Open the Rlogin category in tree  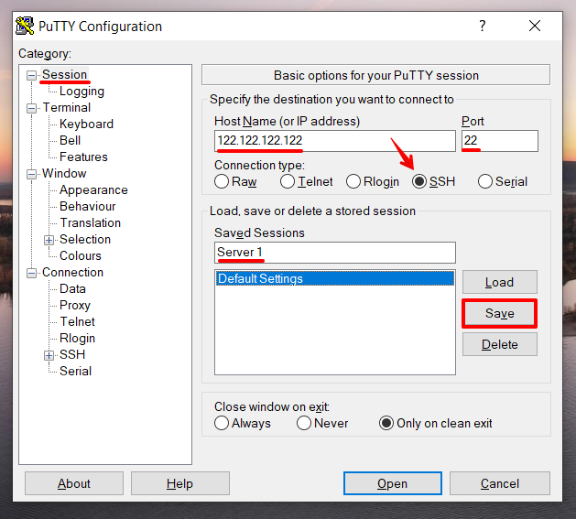[x=78, y=339]
